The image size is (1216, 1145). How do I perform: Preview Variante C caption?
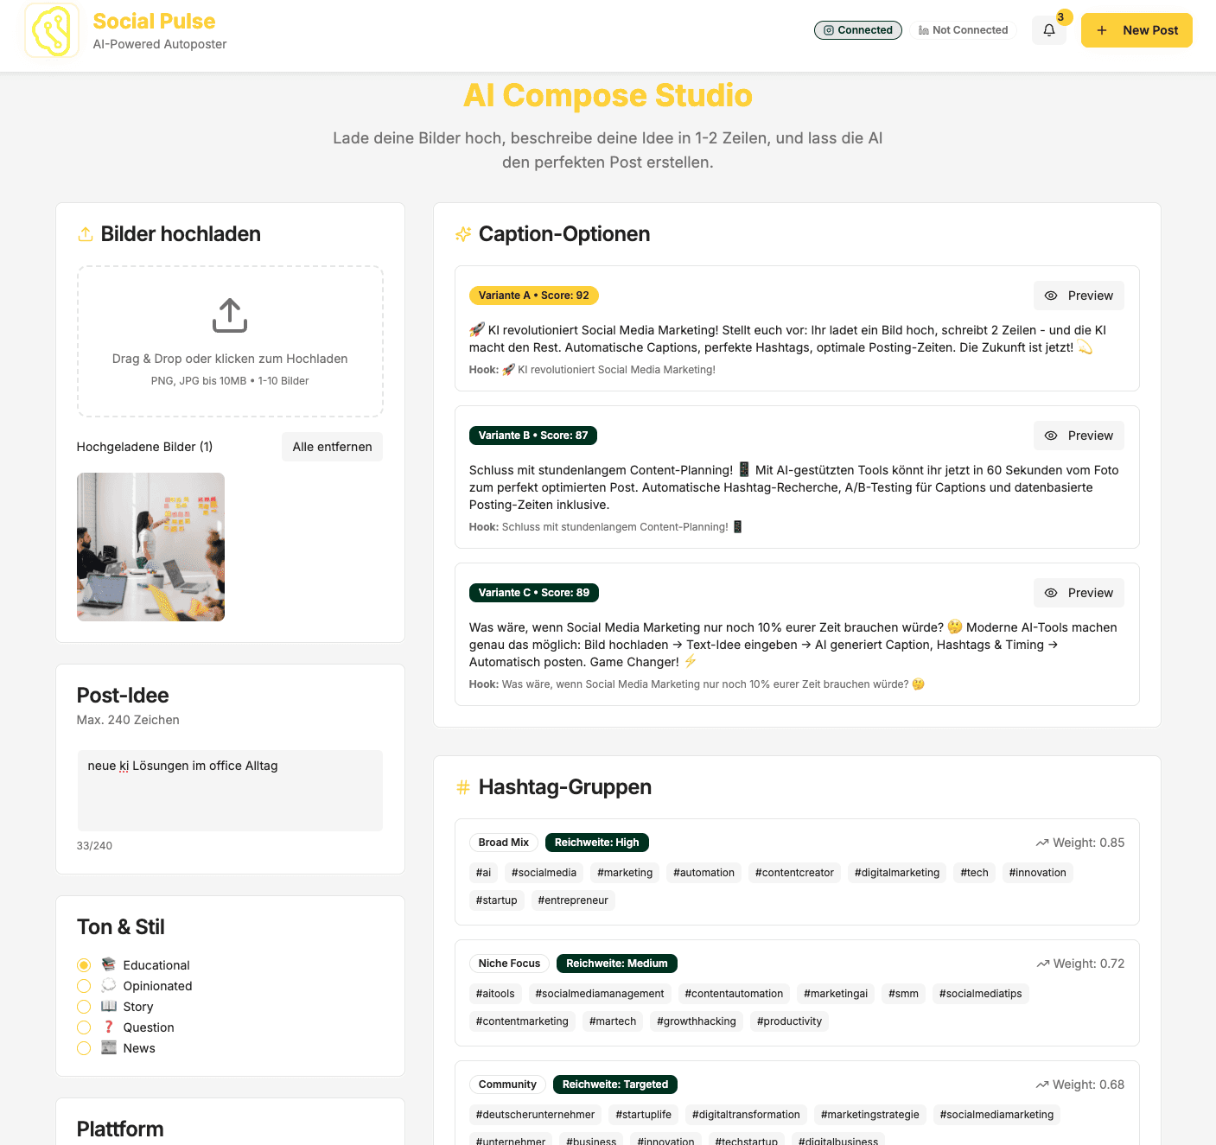pos(1079,593)
